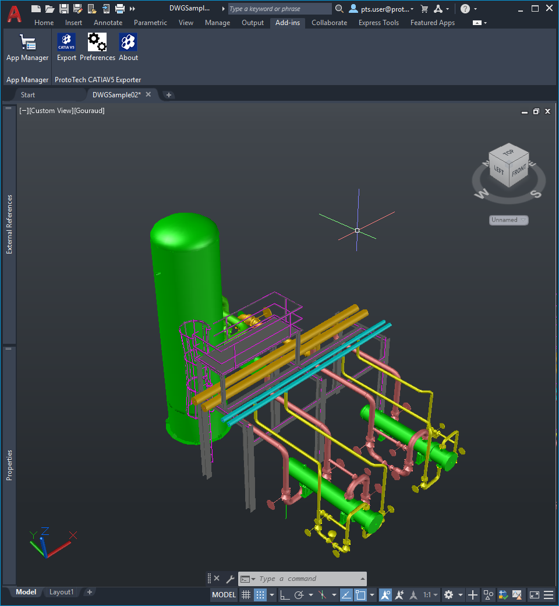Image resolution: width=559 pixels, height=606 pixels.
Task: Click the Workspace Switching gear icon
Action: coord(448,595)
